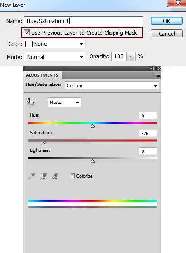Open the Color dropdown showing None
Screen dimensions: 186x253
click(x=55, y=44)
